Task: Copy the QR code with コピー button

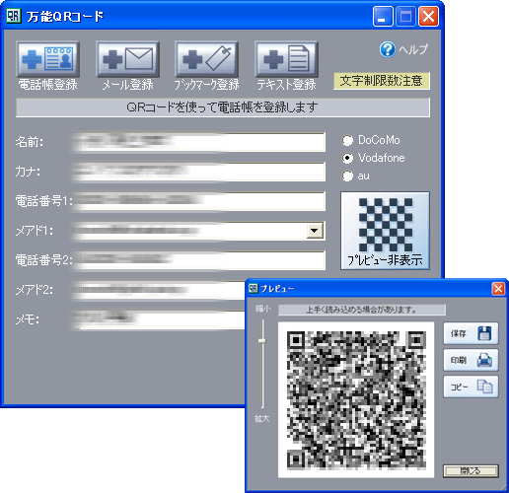Action: click(x=471, y=387)
